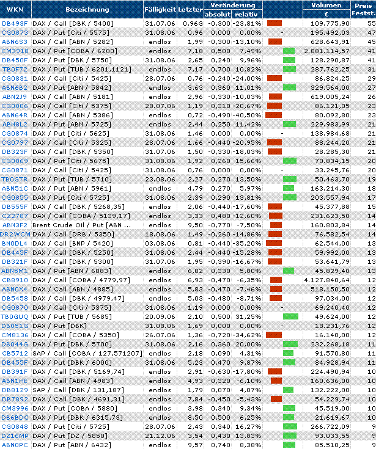Click the last price 9,57
Image resolution: width=376 pixels, height=449 pixels.
(x=195, y=445)
